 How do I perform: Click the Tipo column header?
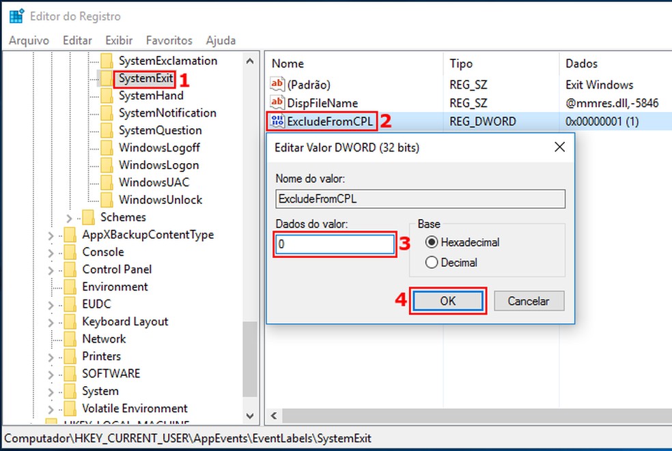[x=501, y=63]
